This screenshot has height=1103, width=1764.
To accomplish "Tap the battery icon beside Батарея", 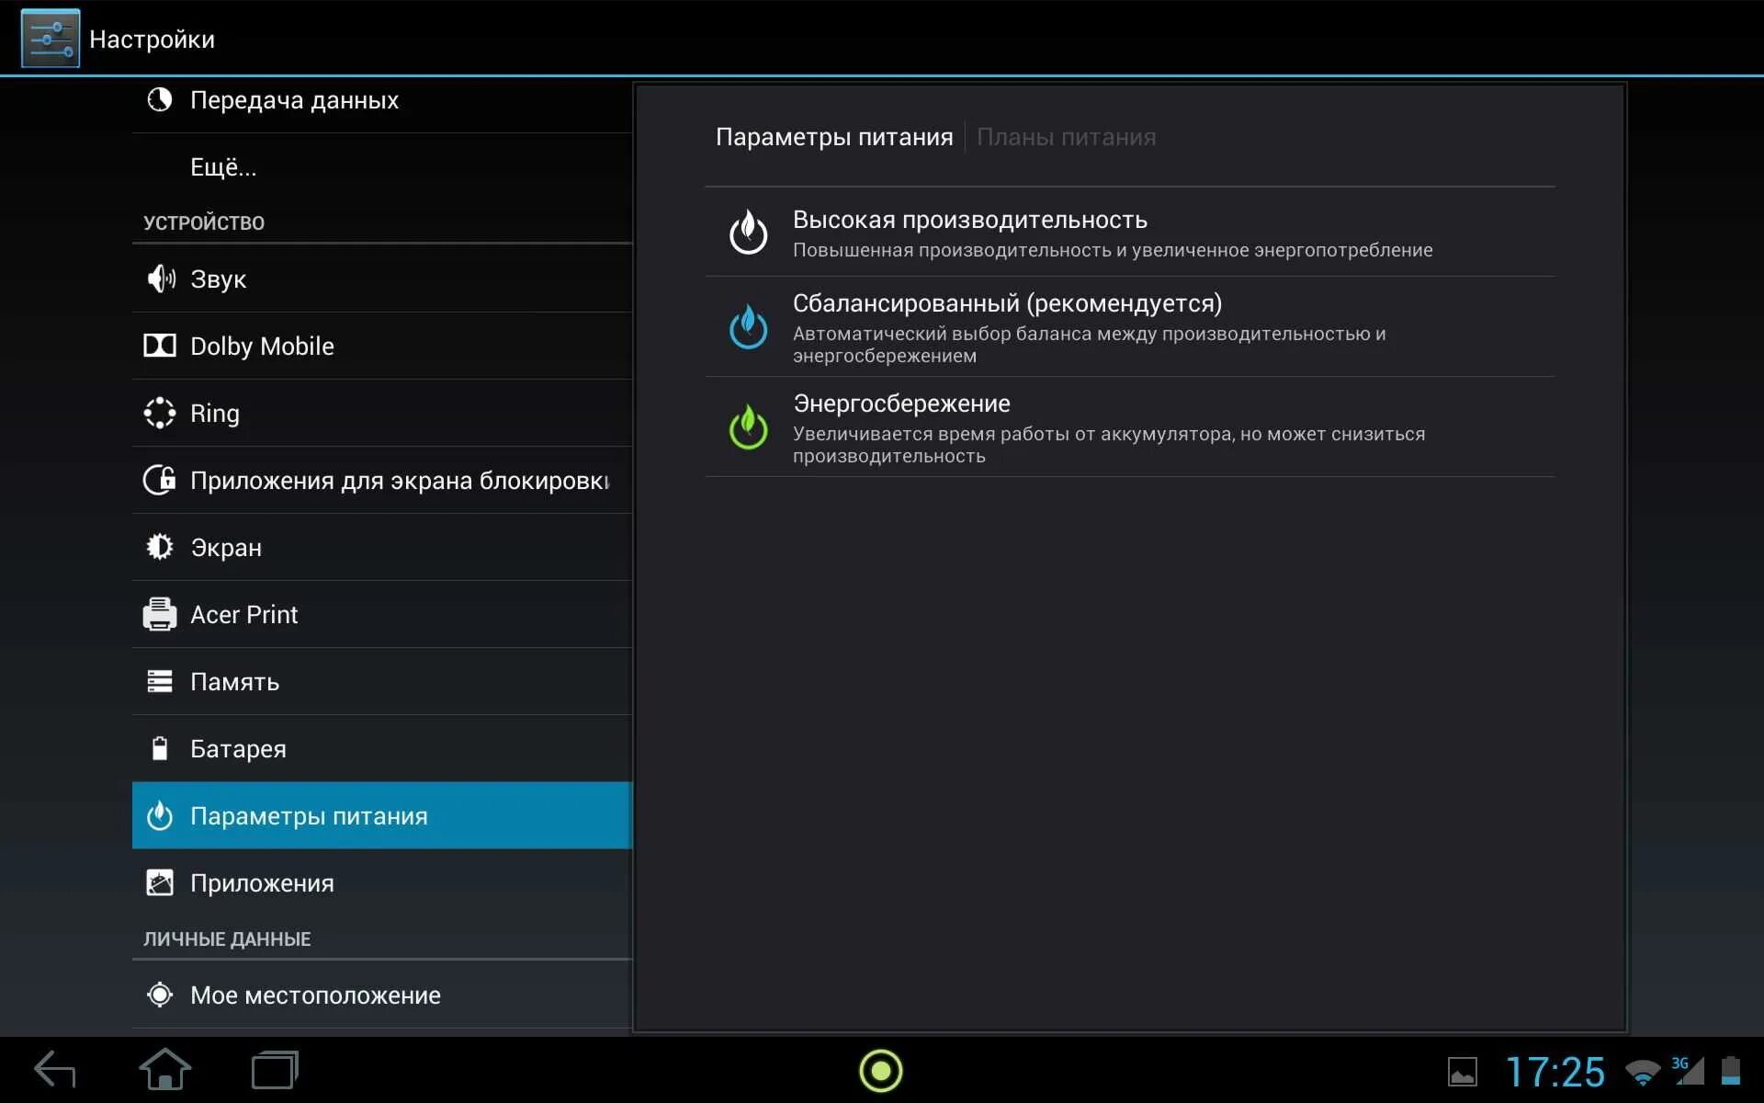I will pos(160,748).
